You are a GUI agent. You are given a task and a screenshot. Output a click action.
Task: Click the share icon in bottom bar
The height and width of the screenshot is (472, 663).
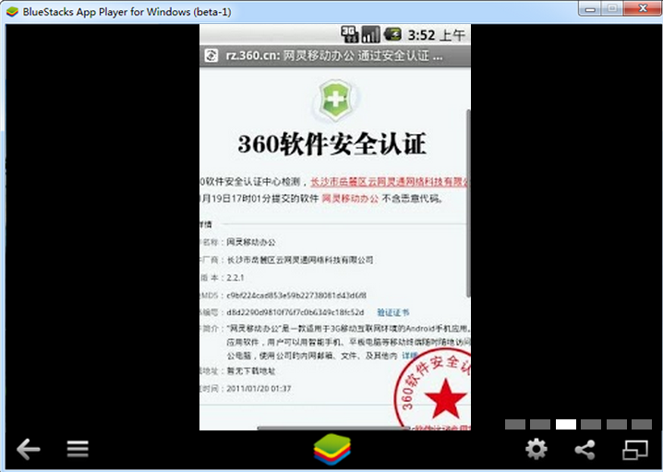point(585,449)
